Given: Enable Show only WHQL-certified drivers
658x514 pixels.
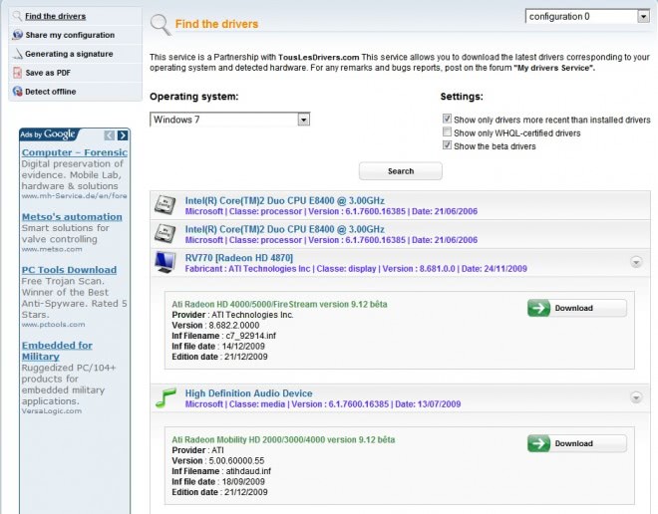Looking at the screenshot, I should 447,132.
